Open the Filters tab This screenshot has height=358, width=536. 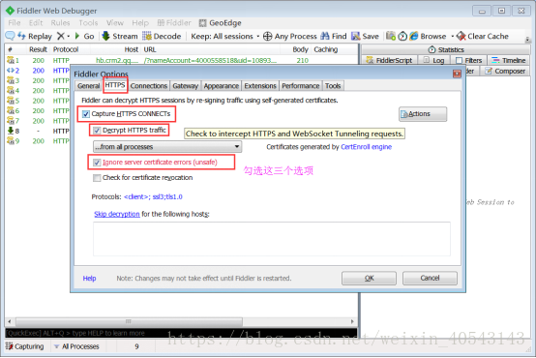click(468, 60)
